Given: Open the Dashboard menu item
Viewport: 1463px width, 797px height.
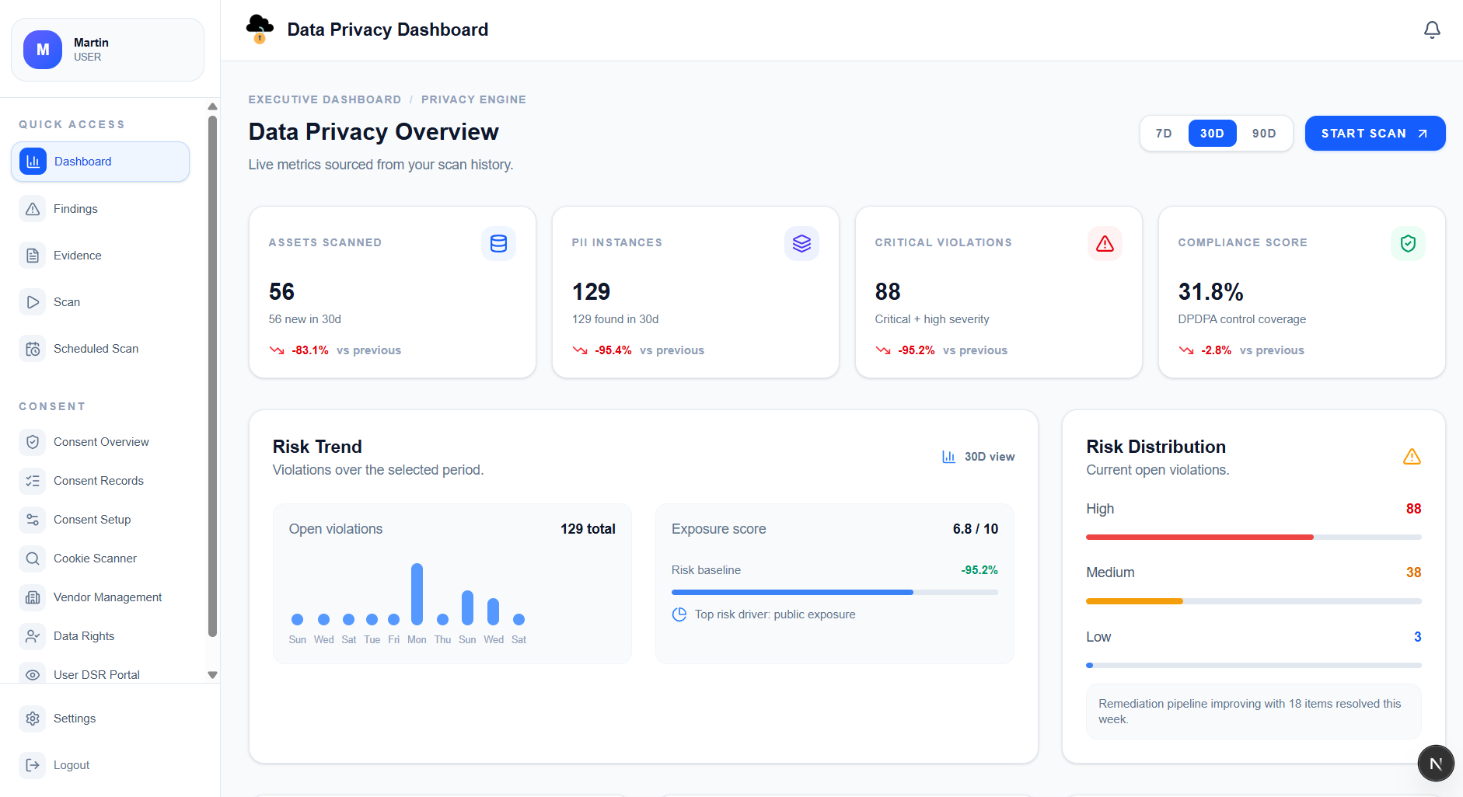Looking at the screenshot, I should pyautogui.click(x=100, y=162).
